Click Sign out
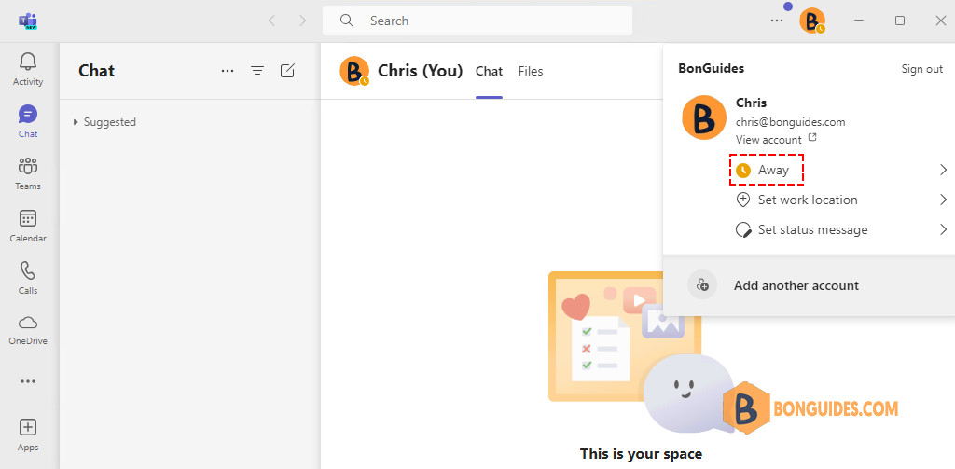The image size is (955, 469). pyautogui.click(x=922, y=69)
